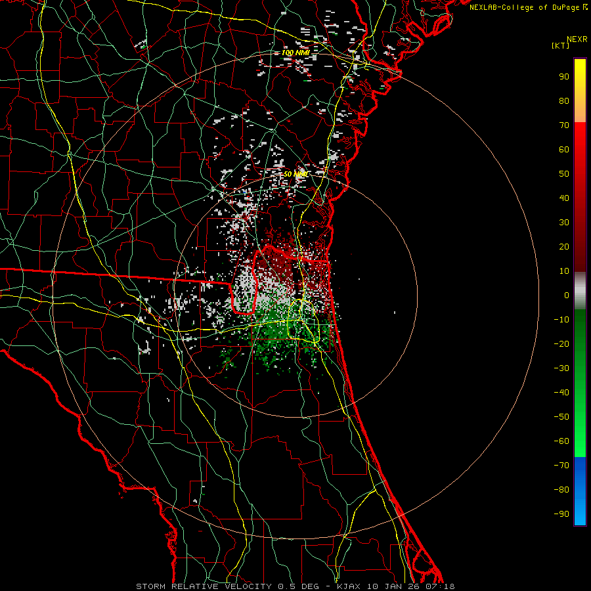Click the -60 value on the velocity scale
591x591 pixels.
[561, 441]
